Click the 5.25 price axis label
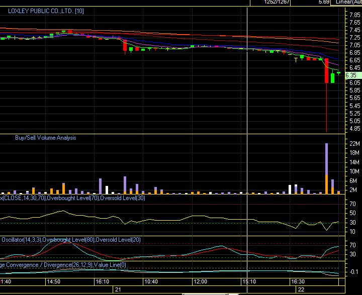 click(355, 114)
